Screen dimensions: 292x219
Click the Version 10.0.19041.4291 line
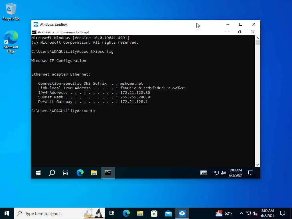click(x=80, y=38)
